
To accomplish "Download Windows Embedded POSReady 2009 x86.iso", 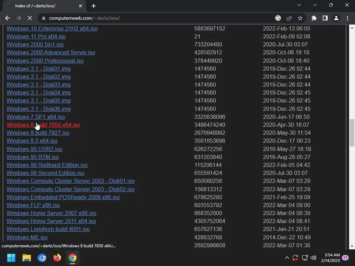I will click(63, 197).
